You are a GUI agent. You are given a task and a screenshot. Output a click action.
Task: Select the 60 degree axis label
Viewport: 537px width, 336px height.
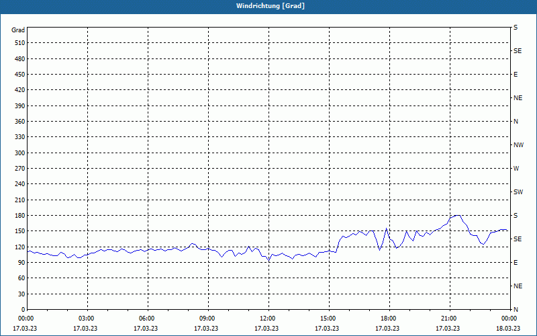click(x=21, y=278)
